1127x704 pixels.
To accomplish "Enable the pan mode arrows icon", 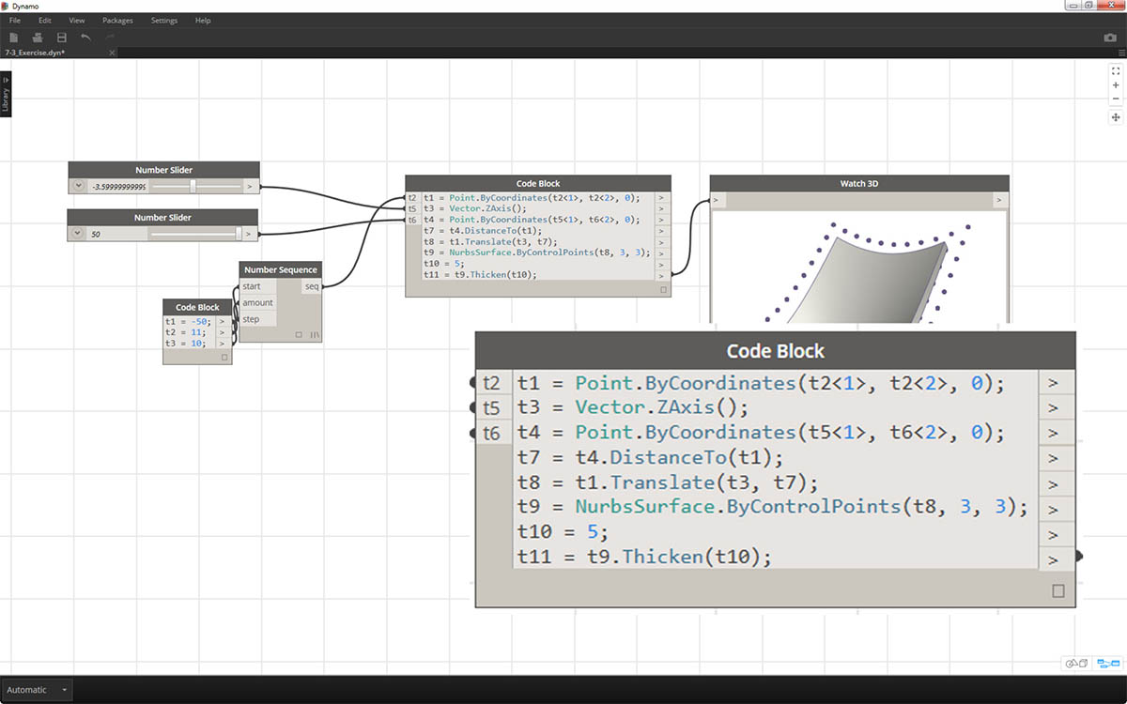I will coord(1116,117).
